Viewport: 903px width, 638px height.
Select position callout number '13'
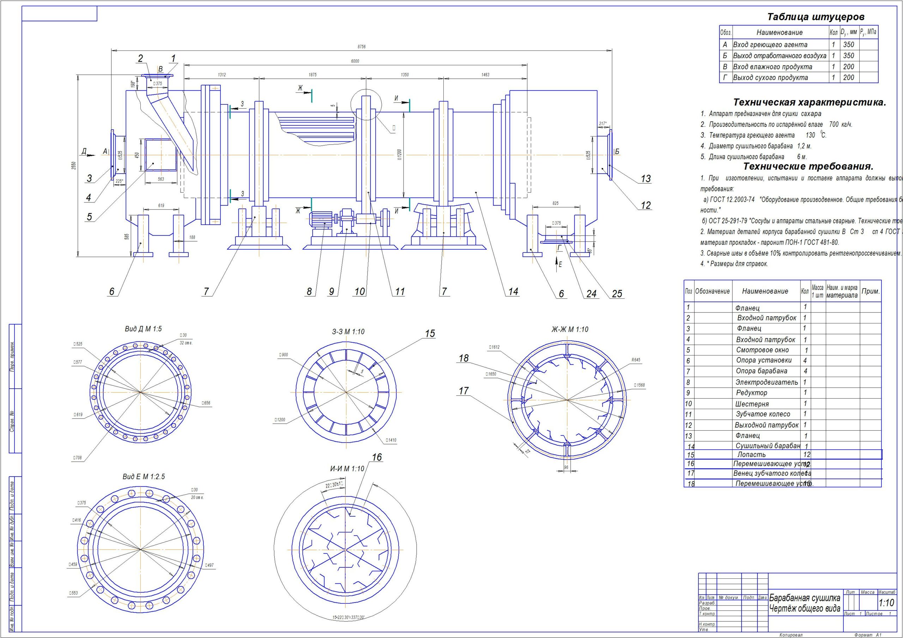pyautogui.click(x=646, y=178)
